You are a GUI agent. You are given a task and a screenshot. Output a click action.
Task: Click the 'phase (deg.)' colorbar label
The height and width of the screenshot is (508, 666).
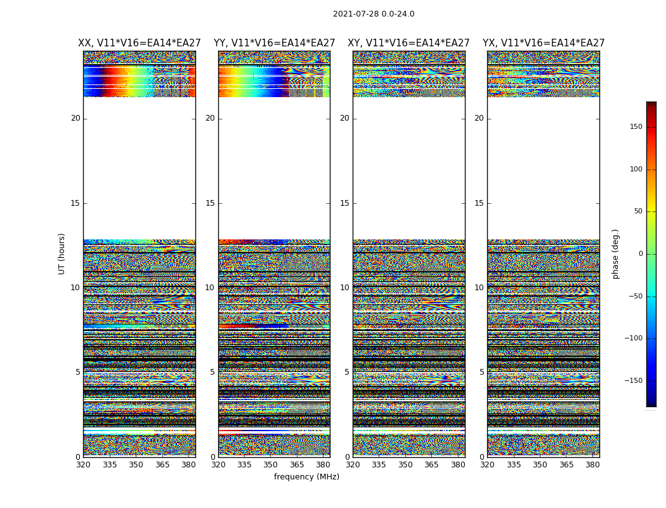615,254
